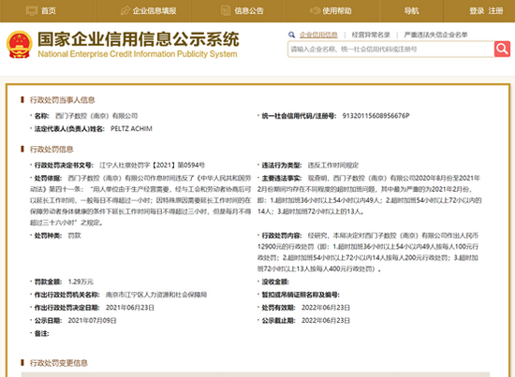This screenshot has width=515, height=377.
Task: Open the 信息公告 menu
Action: click(249, 11)
